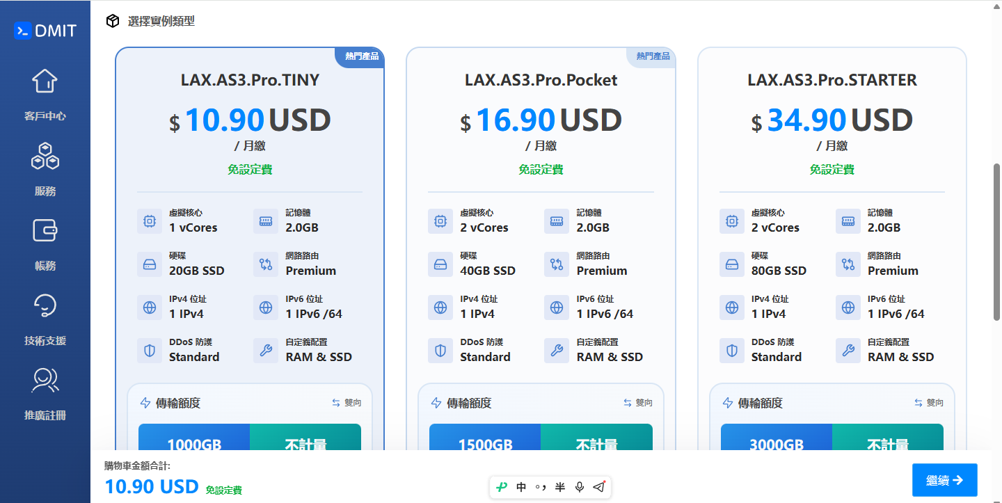Click the 自定義配置 wrench icon in the Pocket card
The width and height of the screenshot is (1002, 503).
coord(556,351)
